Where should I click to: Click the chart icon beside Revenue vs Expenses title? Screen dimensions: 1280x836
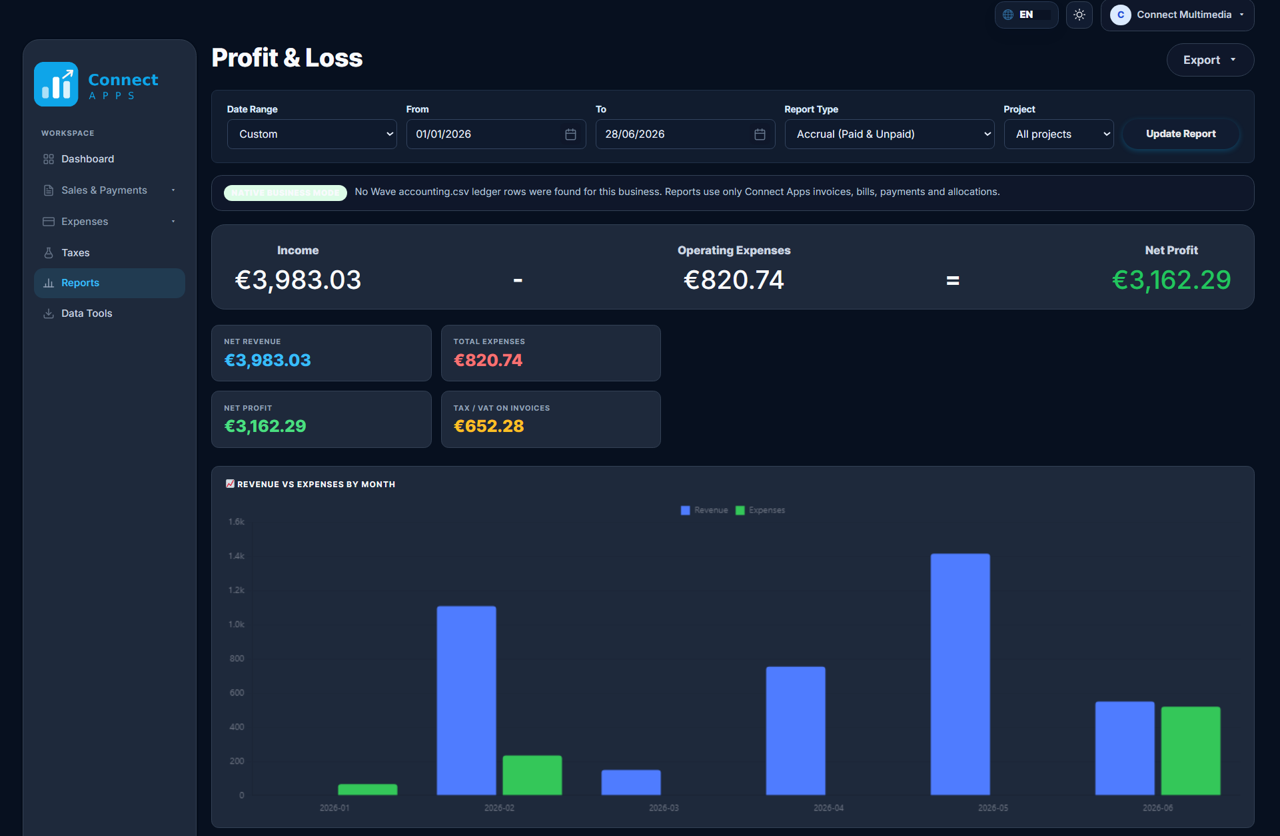pyautogui.click(x=230, y=484)
